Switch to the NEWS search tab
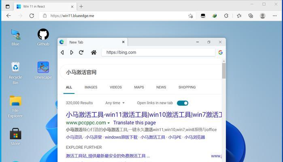 click(x=161, y=87)
